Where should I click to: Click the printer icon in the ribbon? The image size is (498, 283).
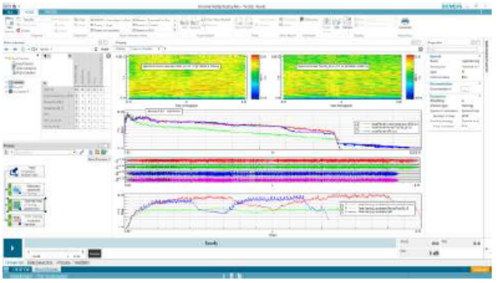tap(405, 22)
